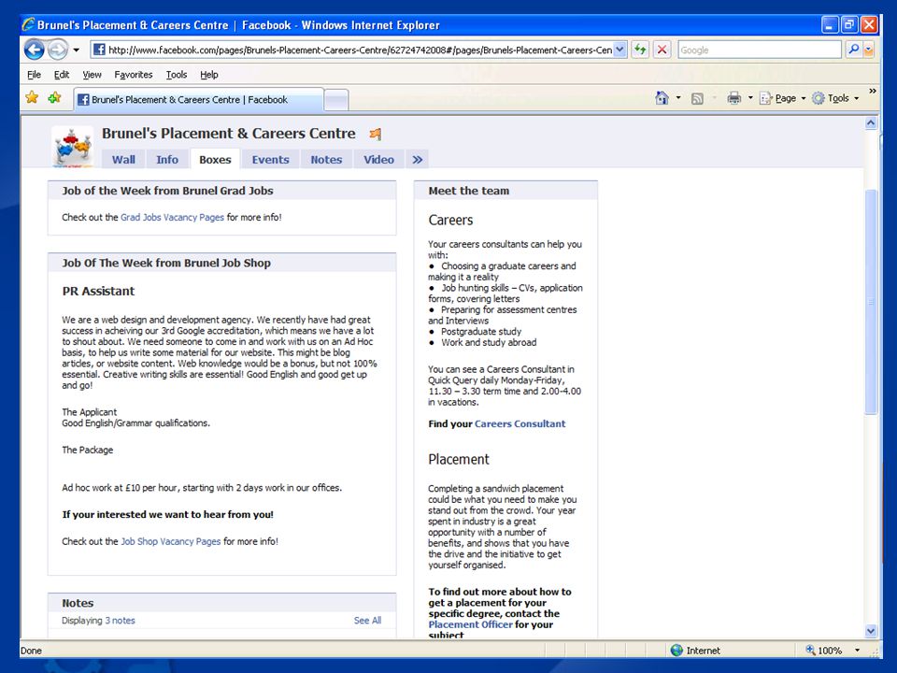This screenshot has width=897, height=673.
Task: Click See All in Notes box
Action: tap(367, 621)
